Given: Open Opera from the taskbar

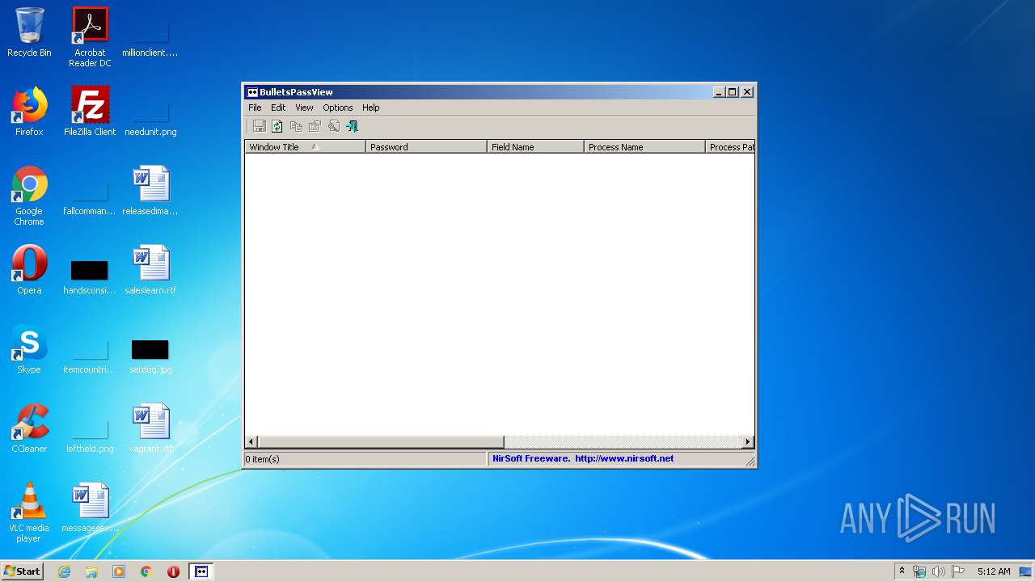Looking at the screenshot, I should pyautogui.click(x=173, y=571).
